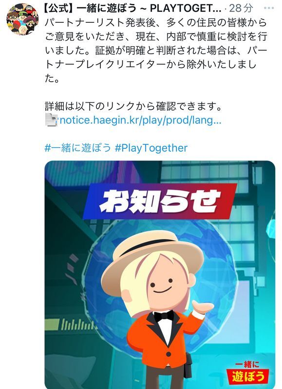Screen dimensions: 282x389
Task: Click the character's smiling face
Action: (x=163, y=284)
